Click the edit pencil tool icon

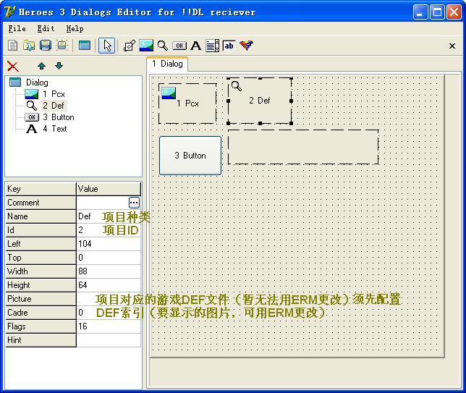(130, 46)
